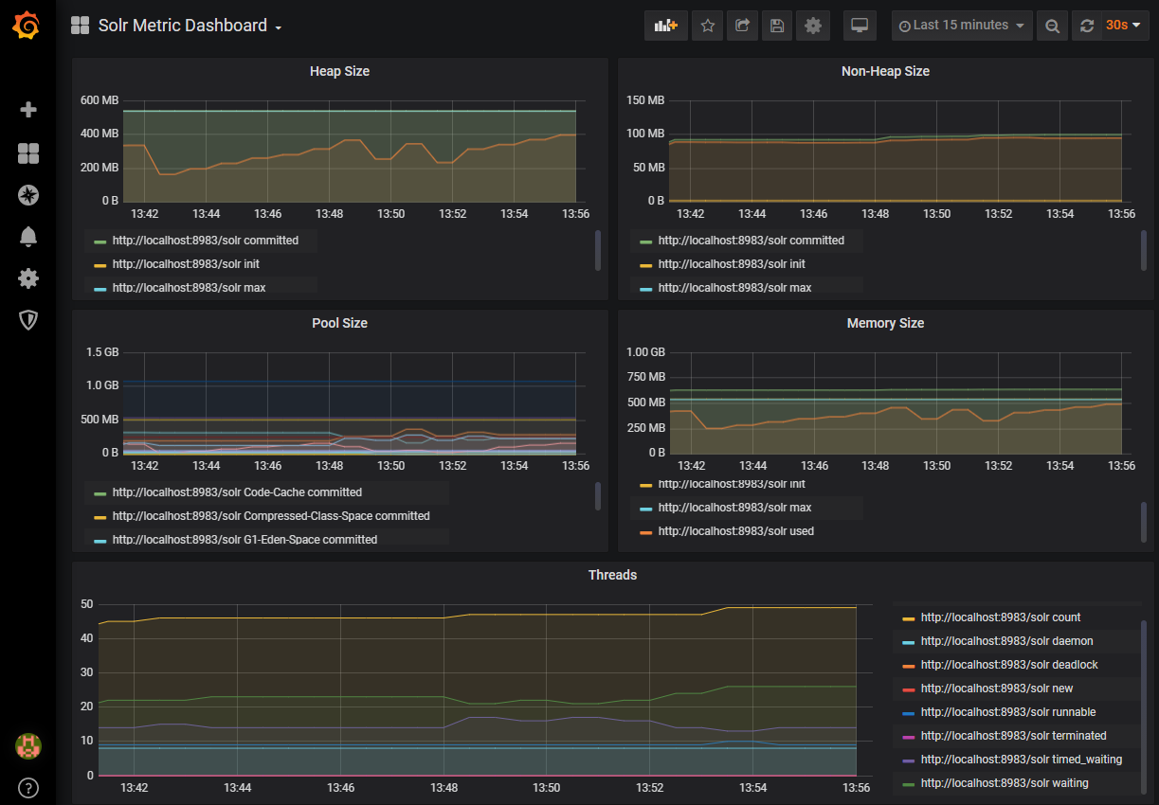Open the Heap Size panel title menu
This screenshot has width=1159, height=805.
click(x=339, y=71)
